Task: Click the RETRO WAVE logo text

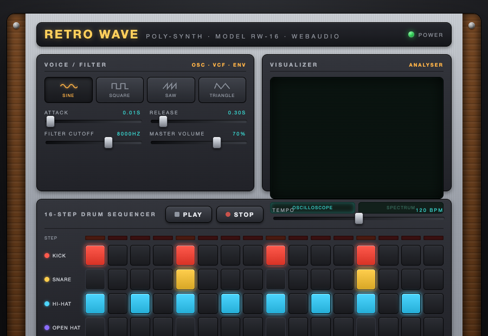Action: (92, 34)
